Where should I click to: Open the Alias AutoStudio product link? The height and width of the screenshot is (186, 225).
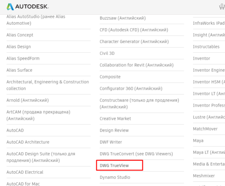coord(36,20)
